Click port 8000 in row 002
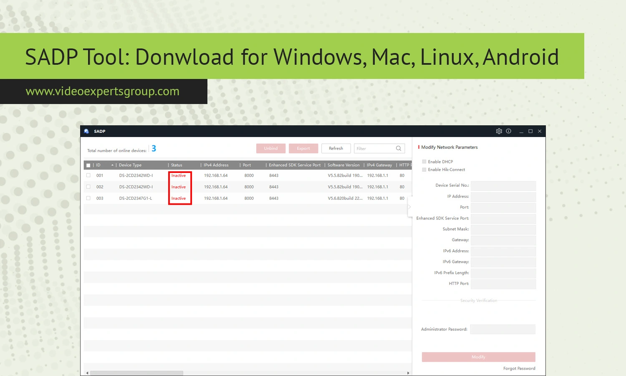626x376 pixels. 249,187
